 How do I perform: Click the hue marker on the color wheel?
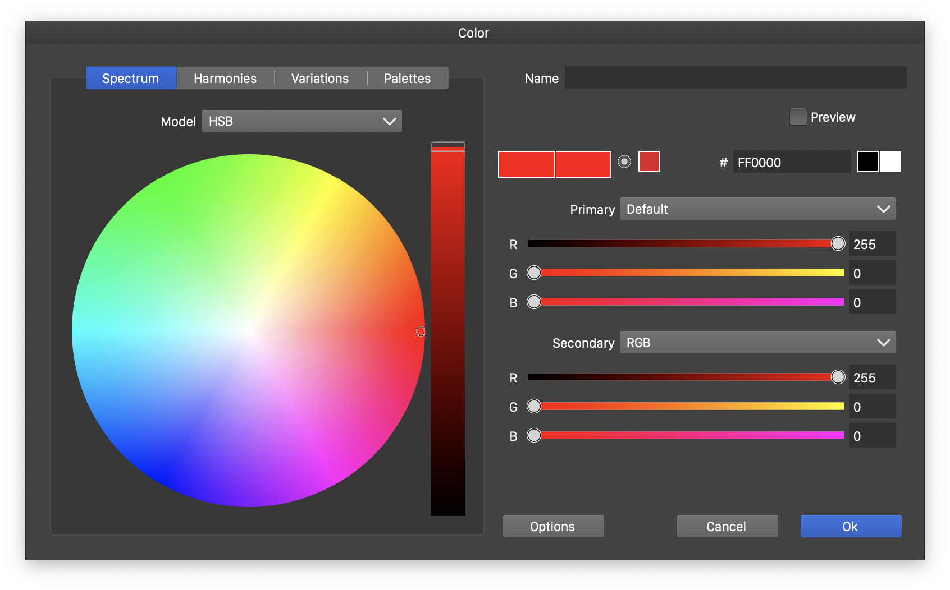pyautogui.click(x=421, y=331)
